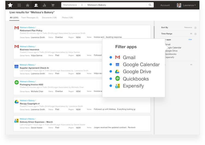Go to the home icon
Image resolution: width=205 pixels, height=145 pixels.
28,5
